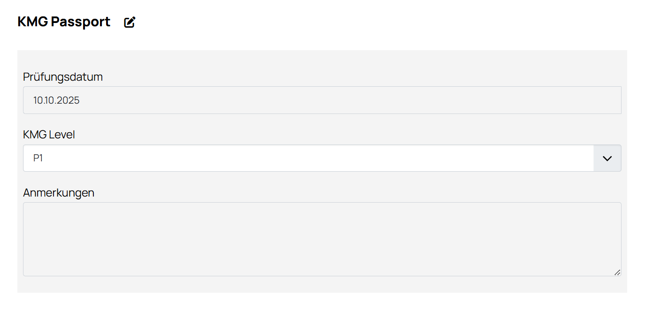This screenshot has width=668, height=311.
Task: Click the gray button holding the dropdown chevron
Action: [607, 158]
